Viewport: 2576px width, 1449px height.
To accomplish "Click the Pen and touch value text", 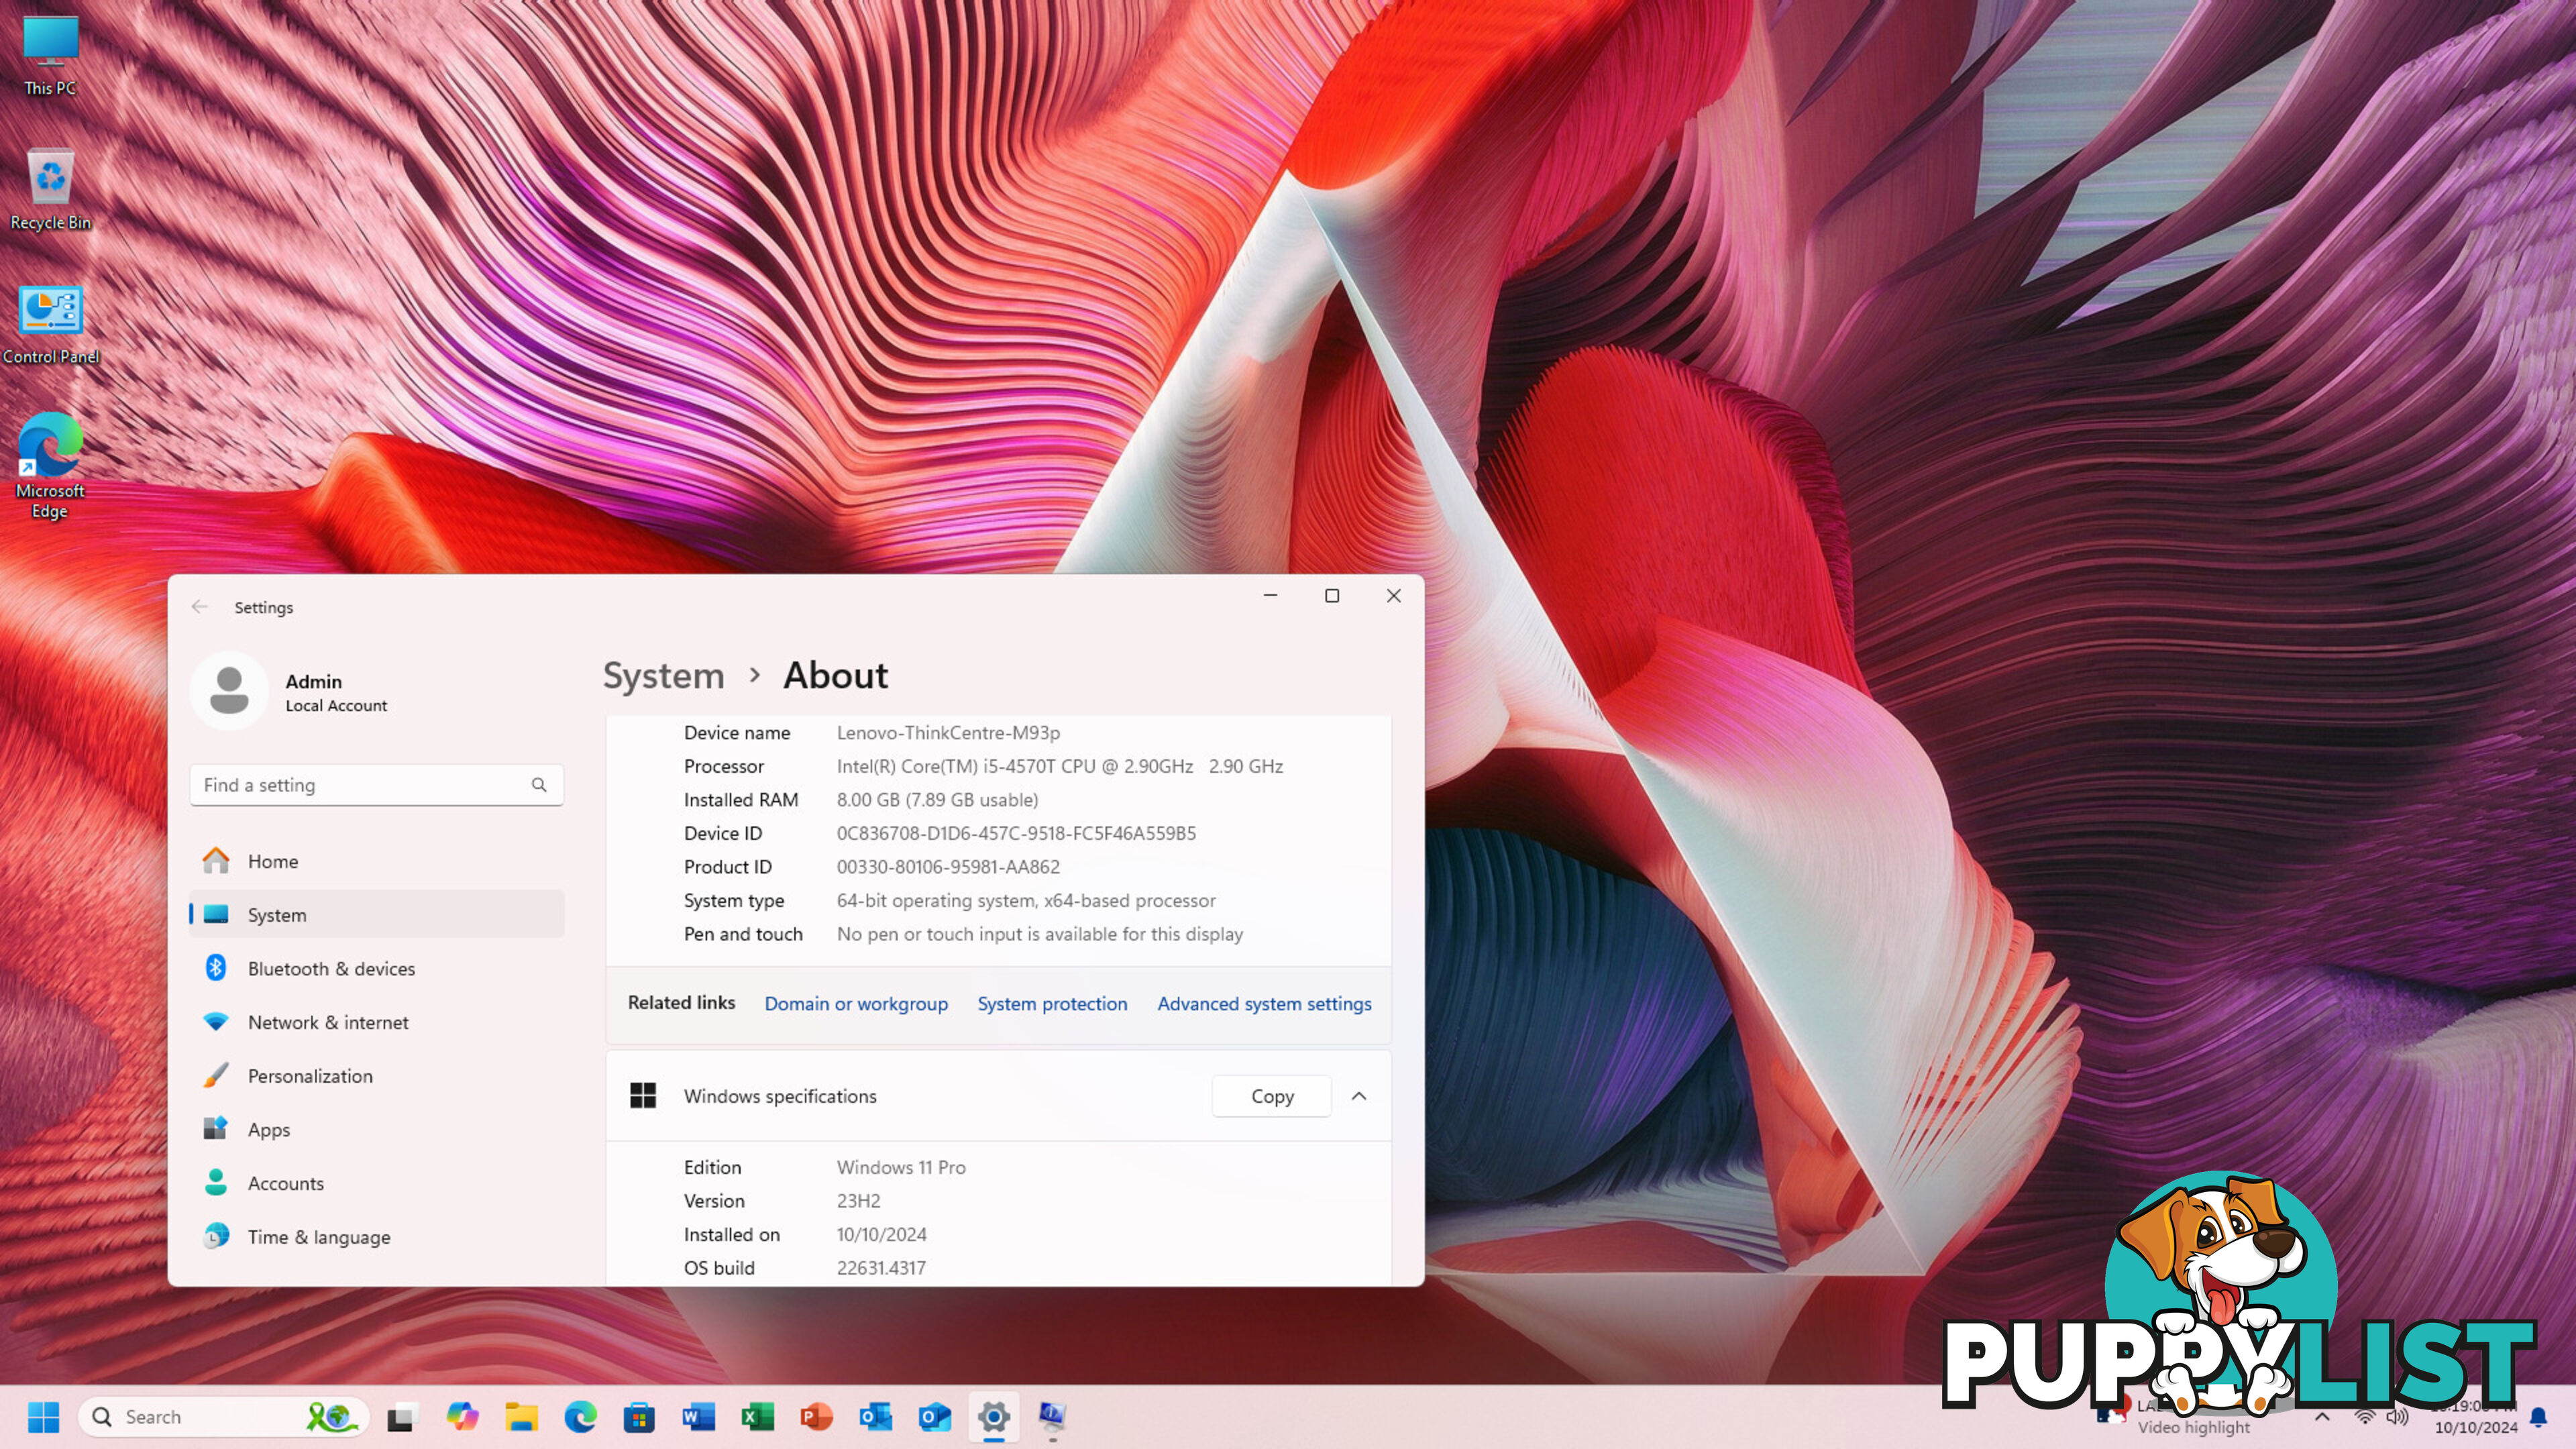I will (x=1040, y=934).
